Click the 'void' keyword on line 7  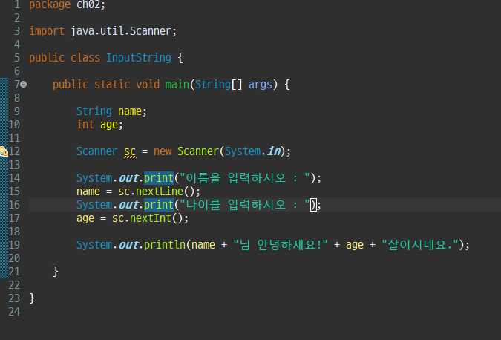tap(148, 85)
